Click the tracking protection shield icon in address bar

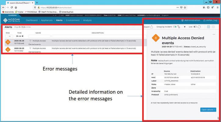[x=35, y=8]
